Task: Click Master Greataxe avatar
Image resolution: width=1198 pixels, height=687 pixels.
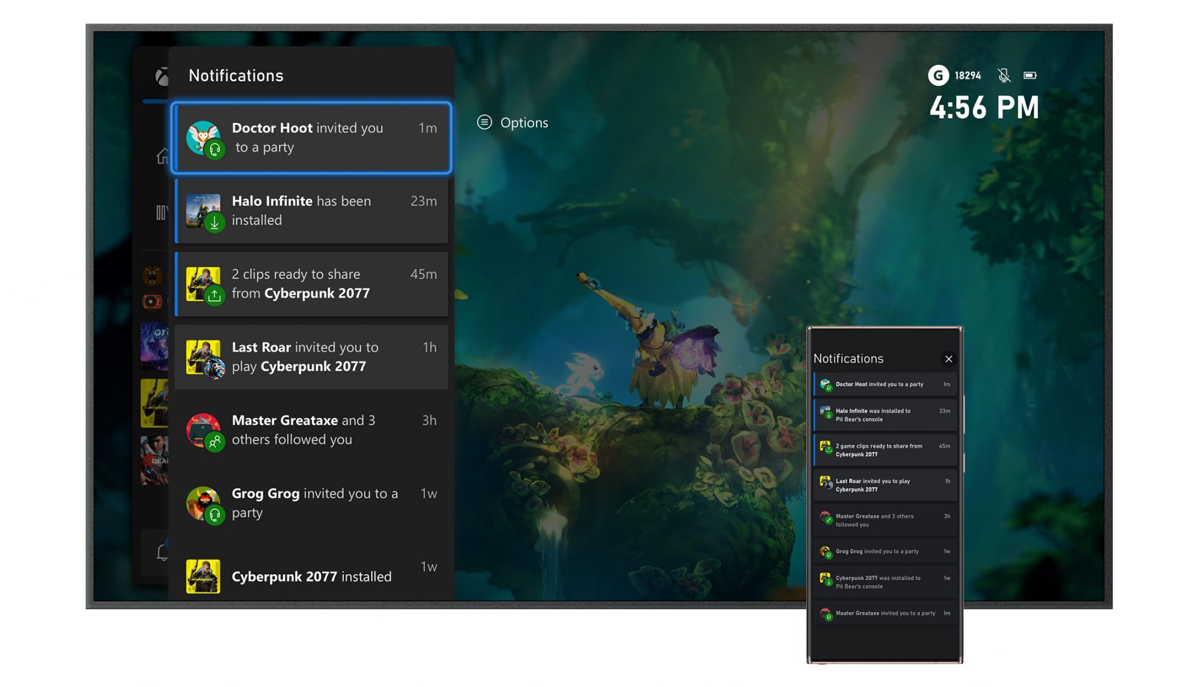Action: coord(203,430)
